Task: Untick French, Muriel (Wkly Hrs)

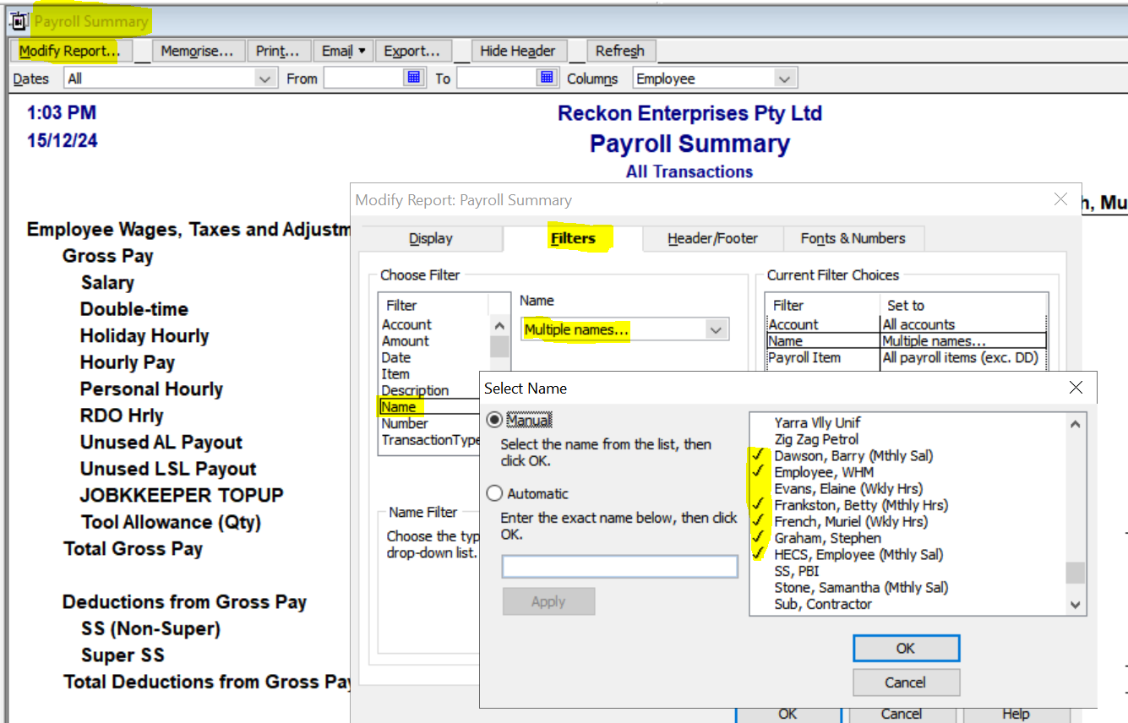Action: (851, 521)
